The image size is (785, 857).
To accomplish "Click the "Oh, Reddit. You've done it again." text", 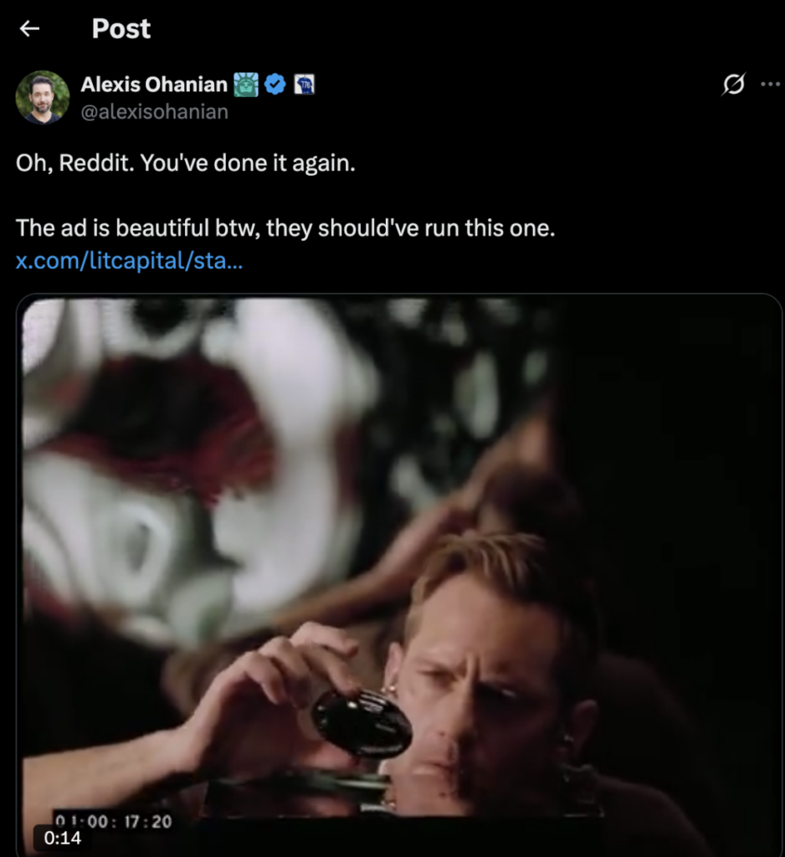I will click(x=186, y=163).
